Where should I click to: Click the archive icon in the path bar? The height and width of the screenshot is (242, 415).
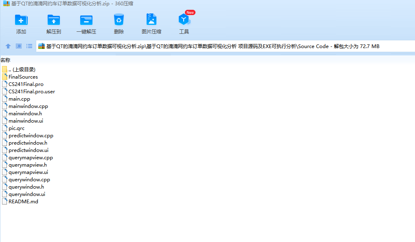42,46
